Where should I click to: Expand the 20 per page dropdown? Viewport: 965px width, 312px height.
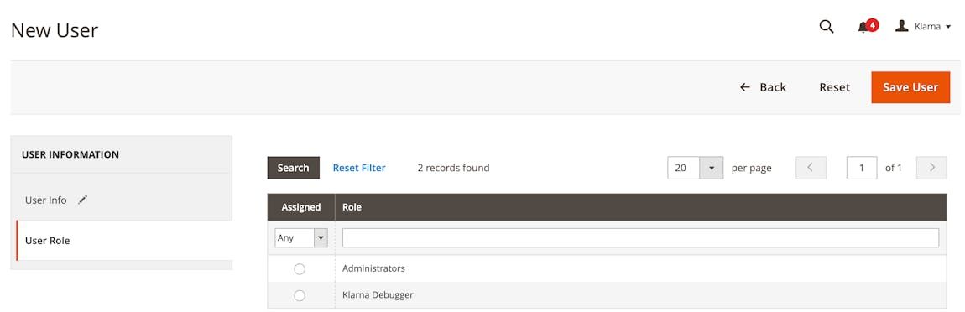695,168
